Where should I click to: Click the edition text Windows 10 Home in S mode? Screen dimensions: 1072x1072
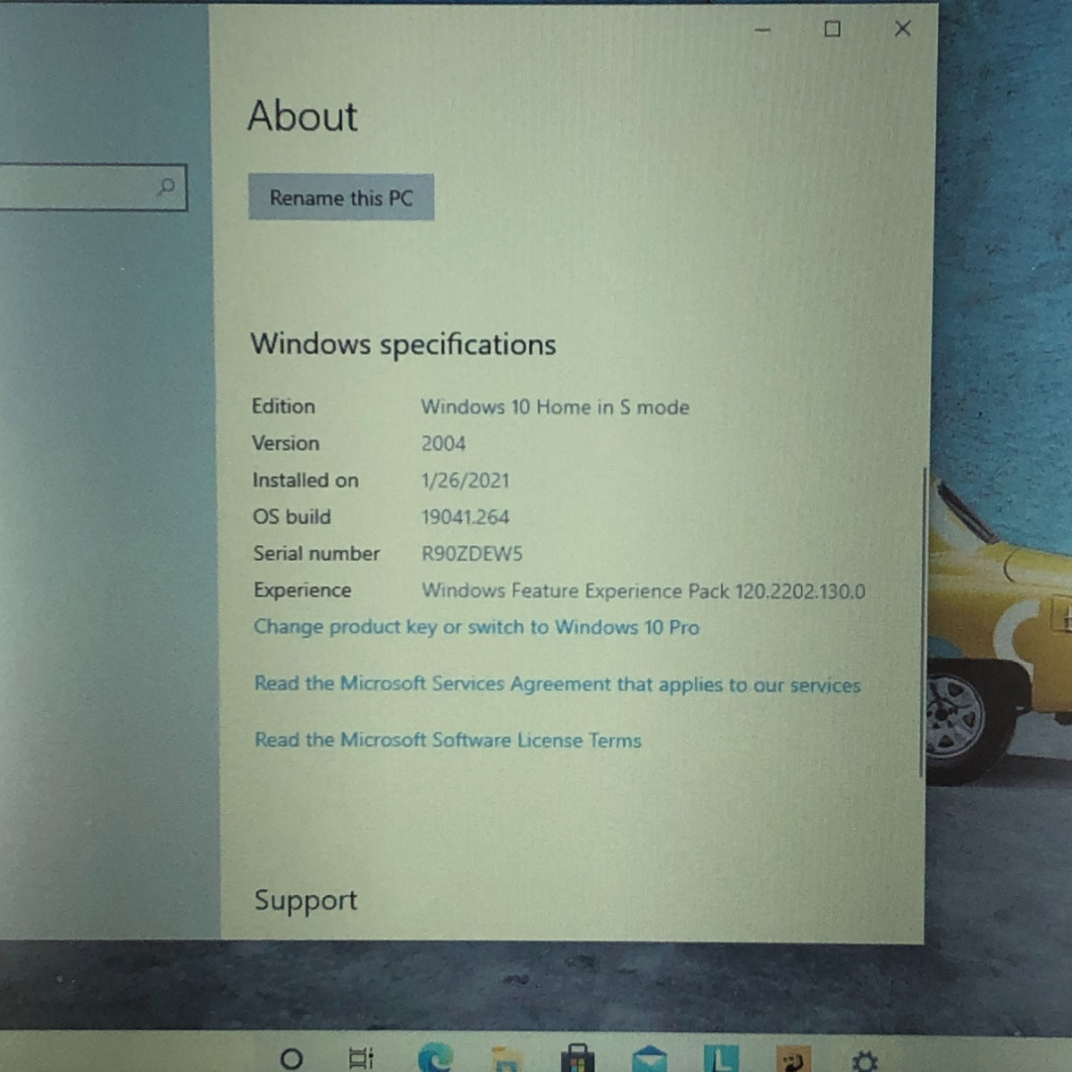tap(555, 407)
